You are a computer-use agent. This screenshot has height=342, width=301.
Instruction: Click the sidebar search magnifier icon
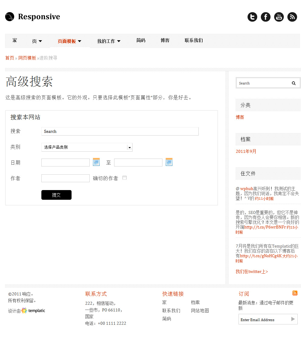coord(293,83)
